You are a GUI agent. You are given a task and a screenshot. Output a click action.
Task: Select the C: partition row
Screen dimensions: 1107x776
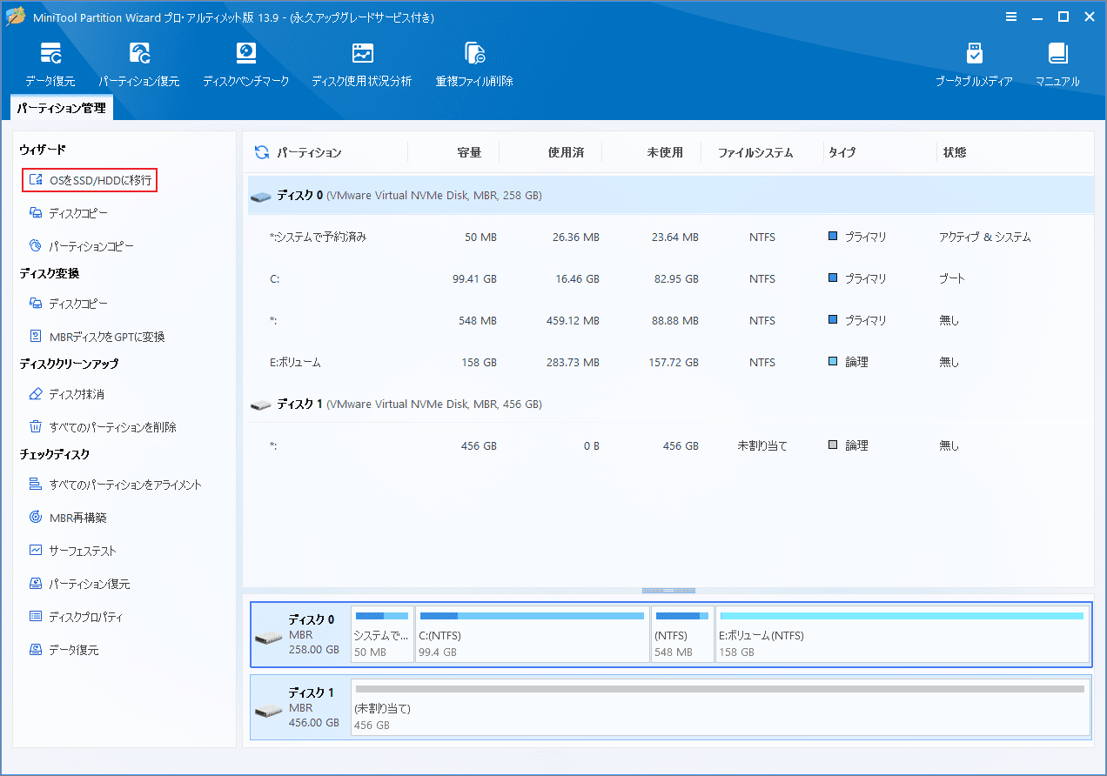(x=671, y=278)
